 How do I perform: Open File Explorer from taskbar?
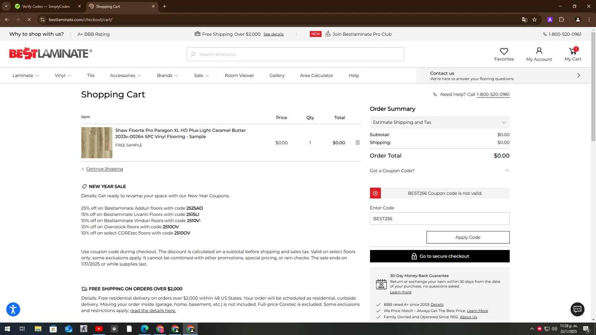(38, 329)
